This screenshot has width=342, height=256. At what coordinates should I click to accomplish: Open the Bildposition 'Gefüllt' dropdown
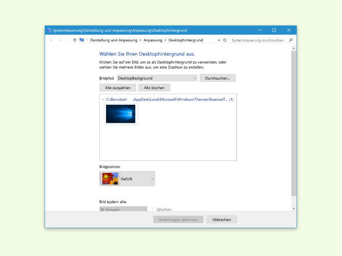[x=127, y=179]
